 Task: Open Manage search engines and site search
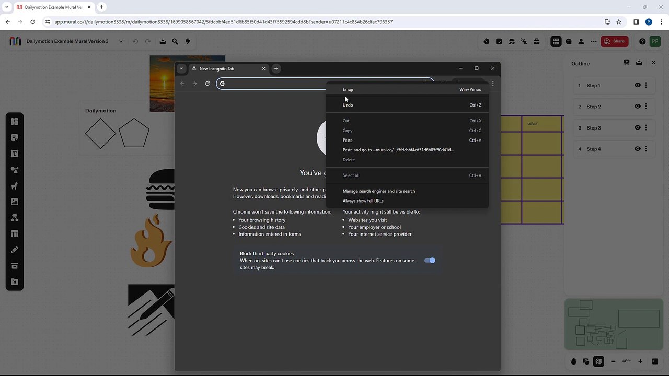407,191
